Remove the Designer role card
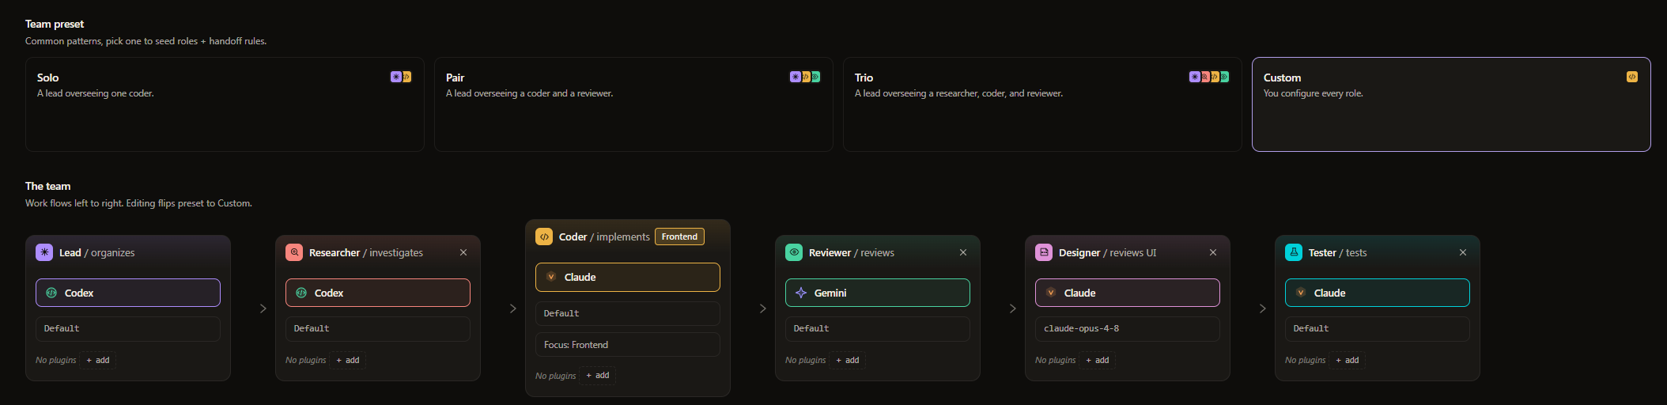 coord(1213,252)
